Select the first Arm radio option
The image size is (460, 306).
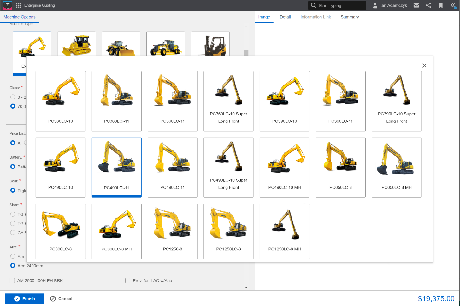[x=13, y=256]
